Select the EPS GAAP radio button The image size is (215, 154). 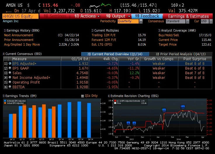(x=10, y=68)
